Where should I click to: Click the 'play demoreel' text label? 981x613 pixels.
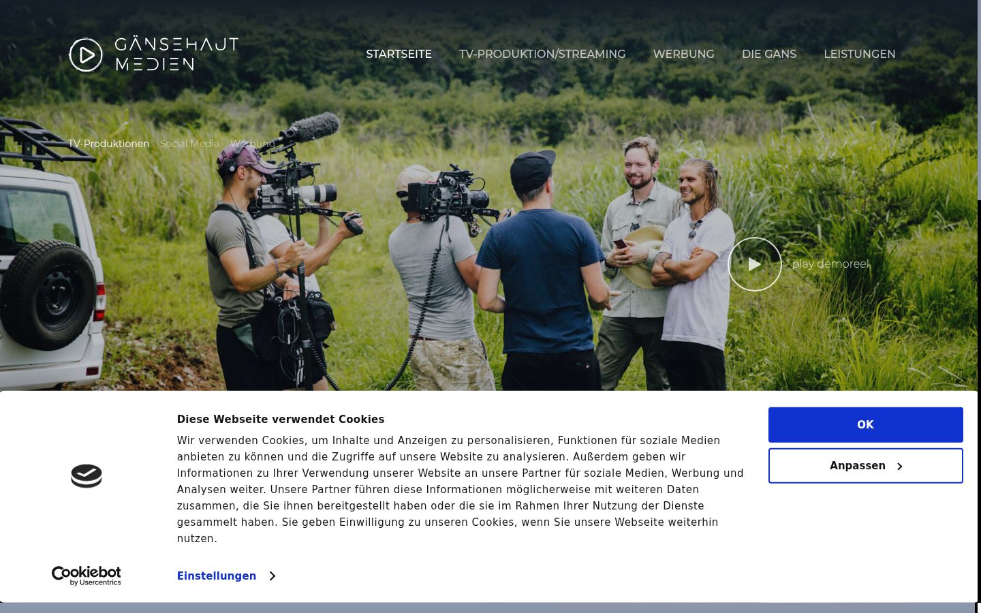[830, 264]
